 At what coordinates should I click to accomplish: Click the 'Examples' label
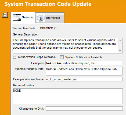(37, 63)
